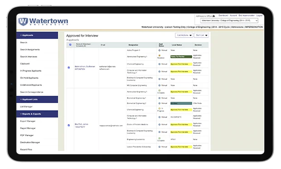Click the Decision column header
The width and height of the screenshot is (281, 169).
(x=198, y=45)
